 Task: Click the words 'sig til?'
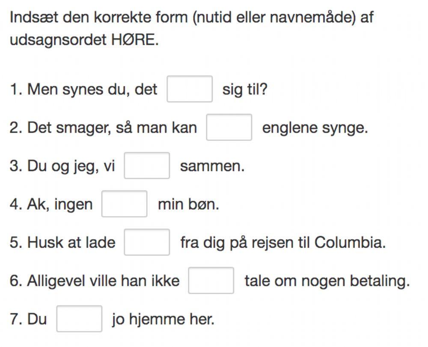pyautogui.click(x=244, y=90)
